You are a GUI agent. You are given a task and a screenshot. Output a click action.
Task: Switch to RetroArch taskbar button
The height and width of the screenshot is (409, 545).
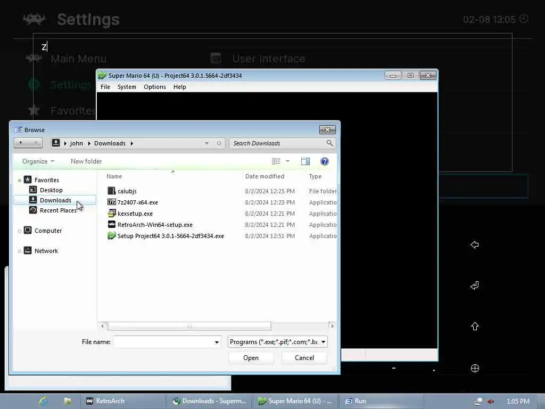[122, 401]
